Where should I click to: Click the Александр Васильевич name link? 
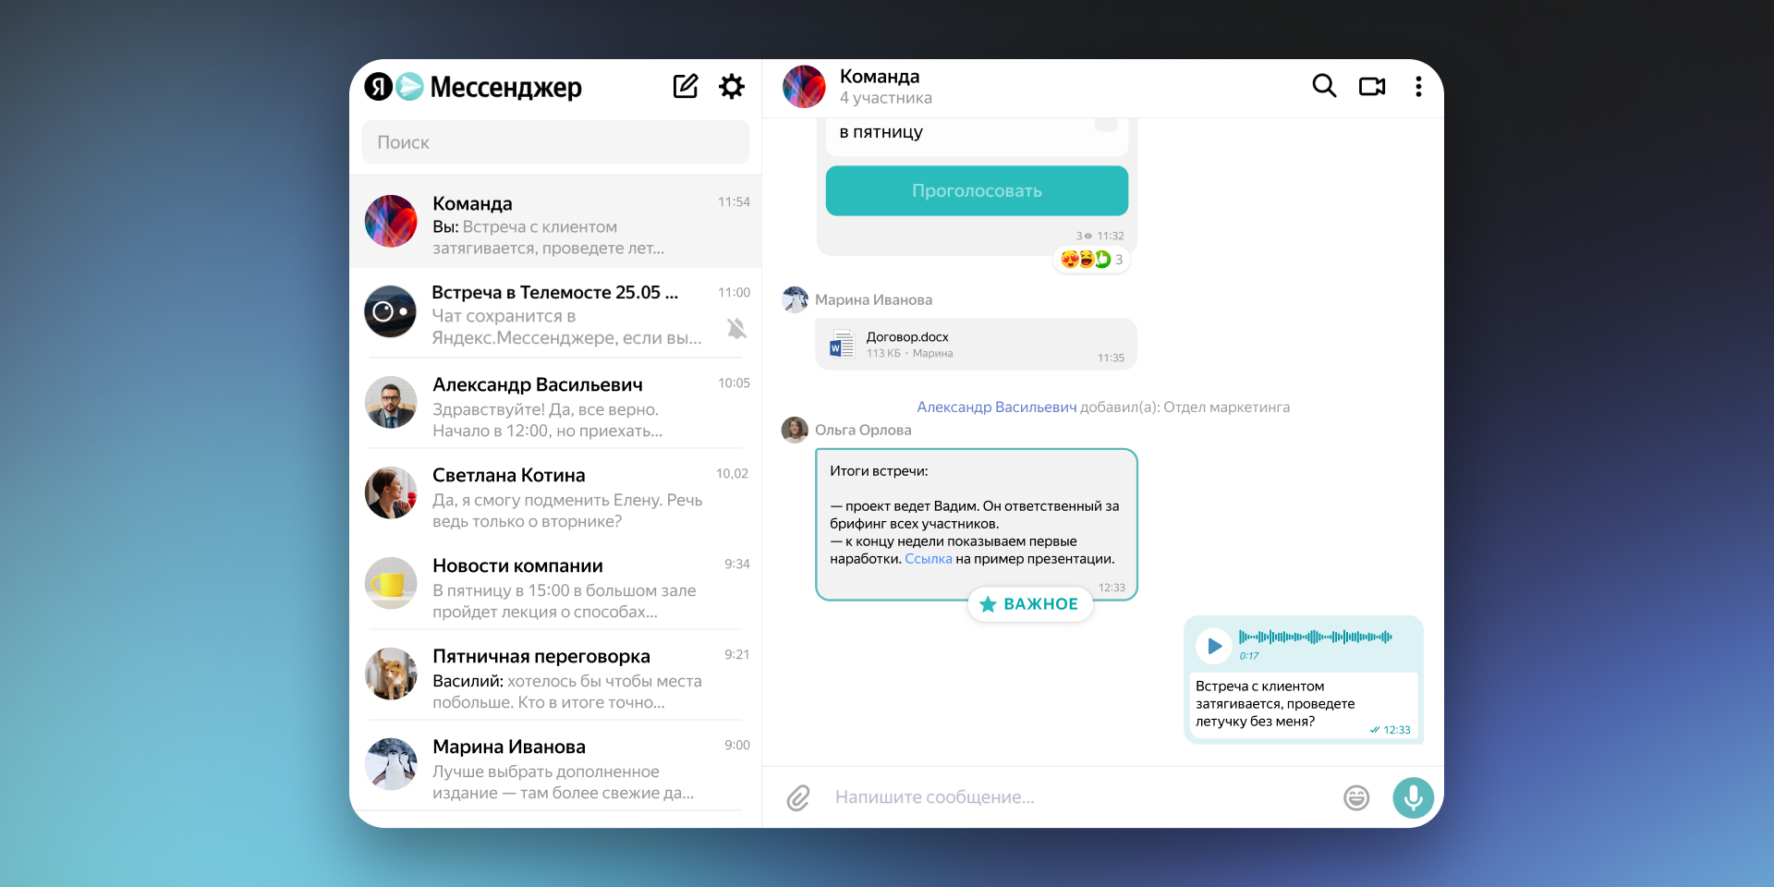point(996,407)
